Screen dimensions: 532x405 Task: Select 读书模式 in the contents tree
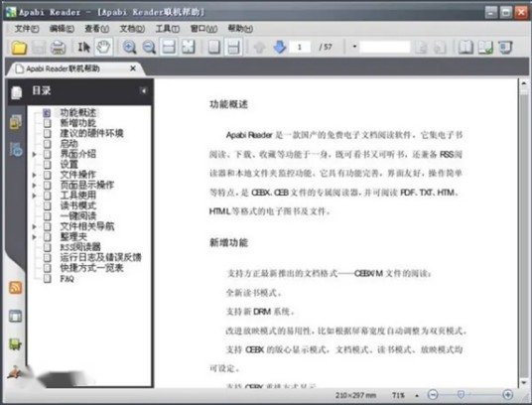[x=78, y=205]
